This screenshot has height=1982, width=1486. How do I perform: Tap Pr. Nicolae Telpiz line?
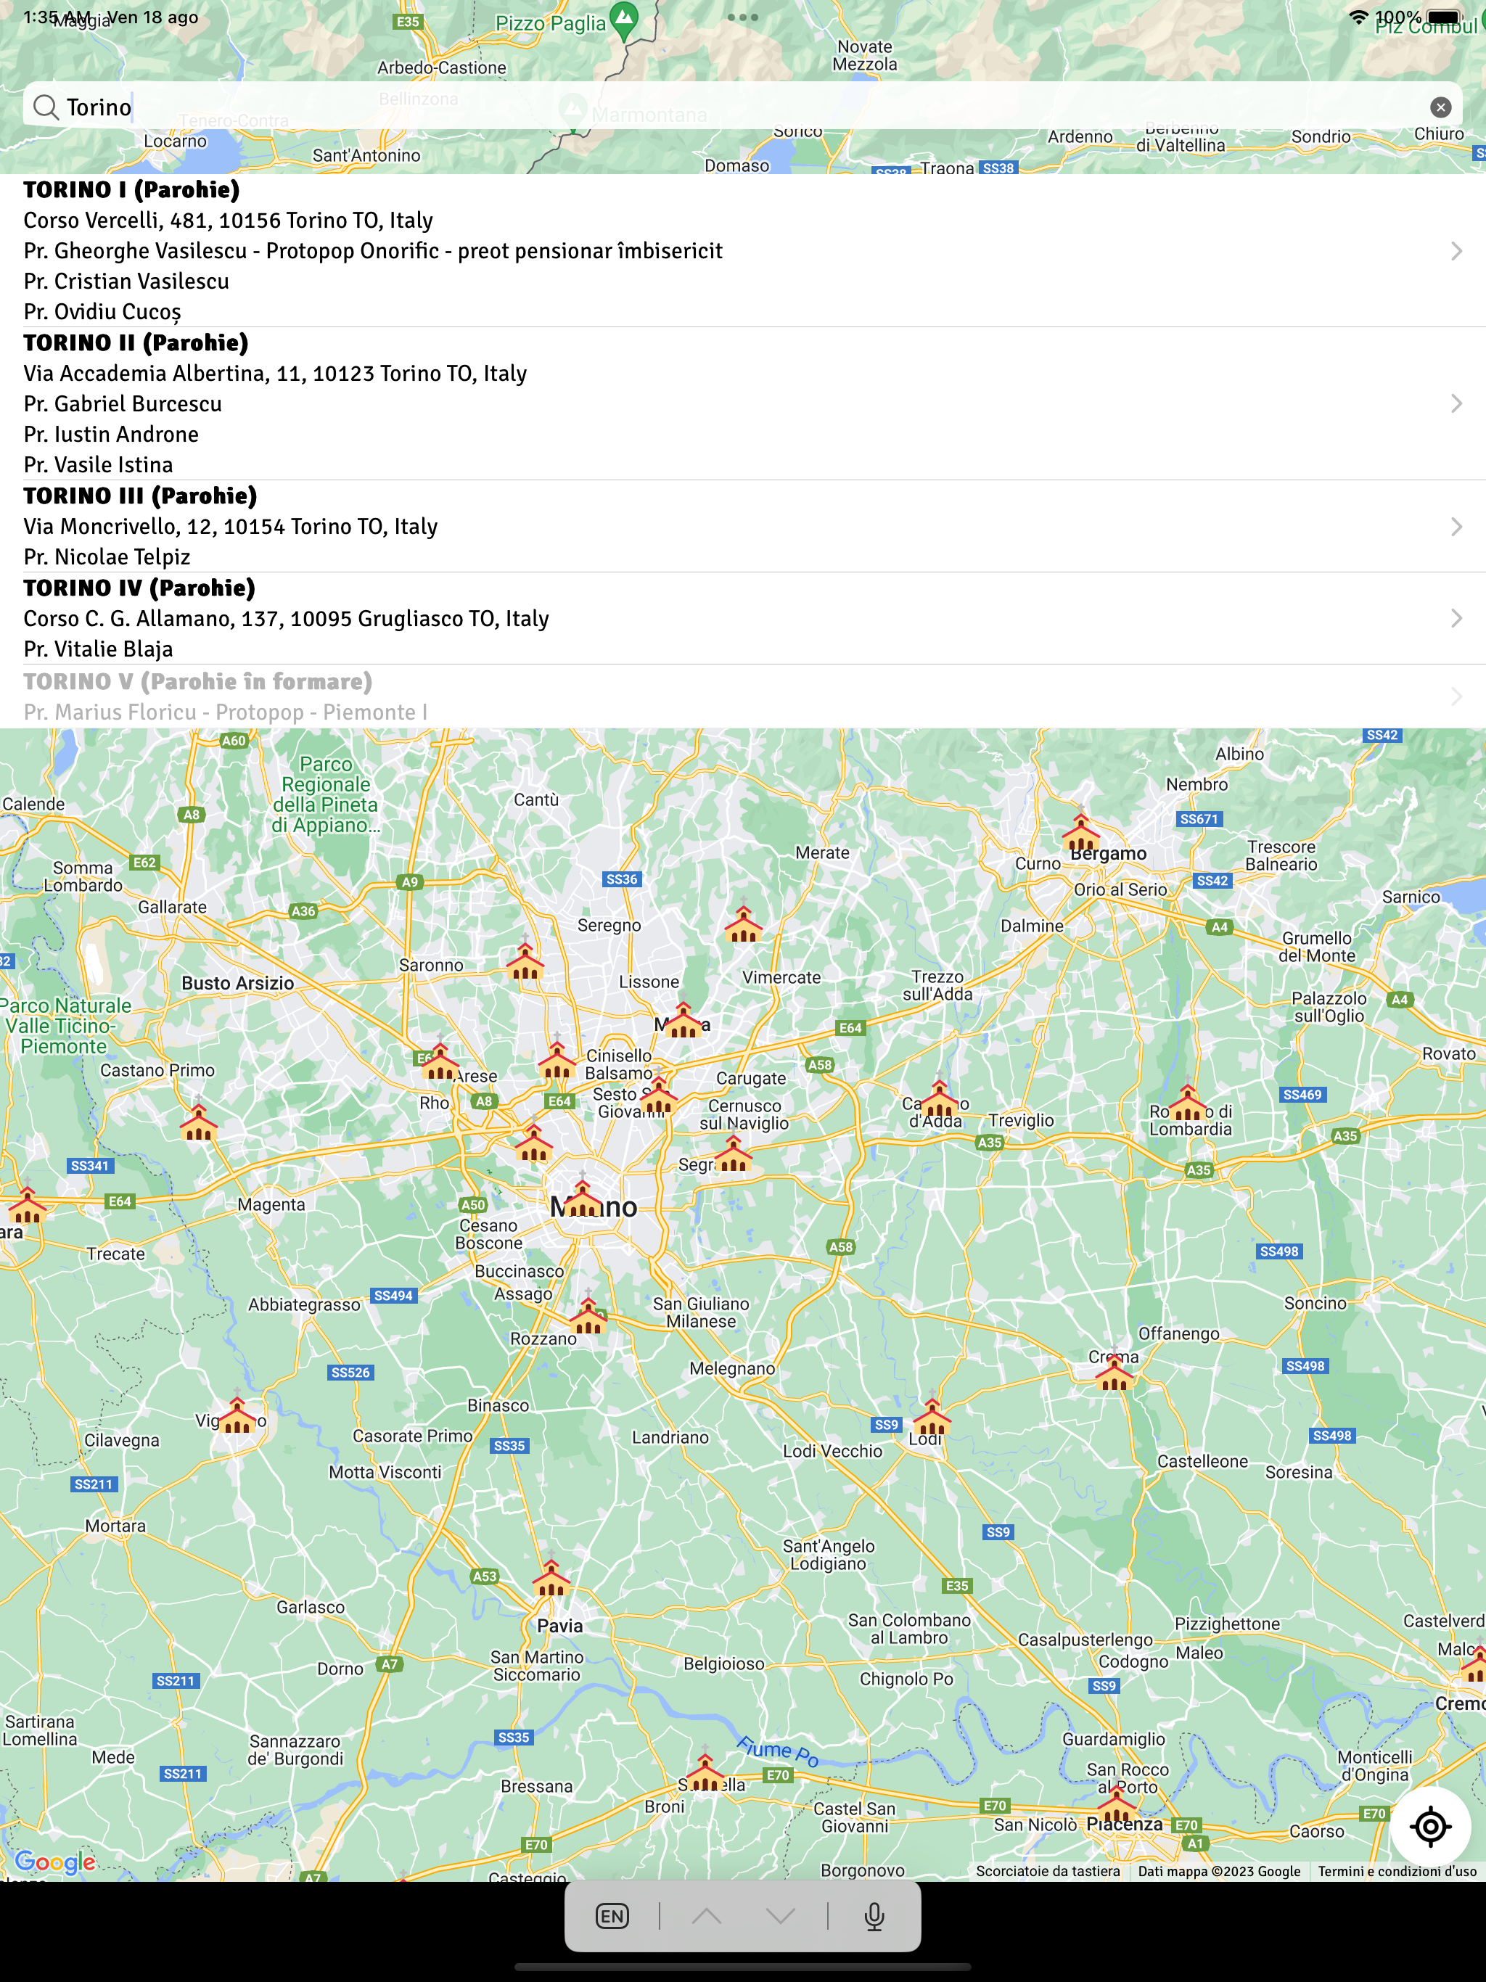107,557
